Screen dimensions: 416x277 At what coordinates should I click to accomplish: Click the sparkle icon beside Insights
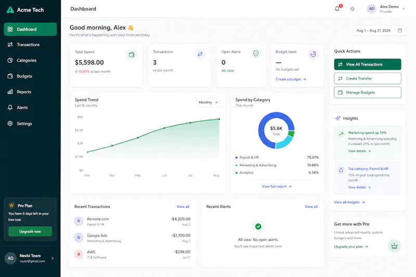pos(337,118)
